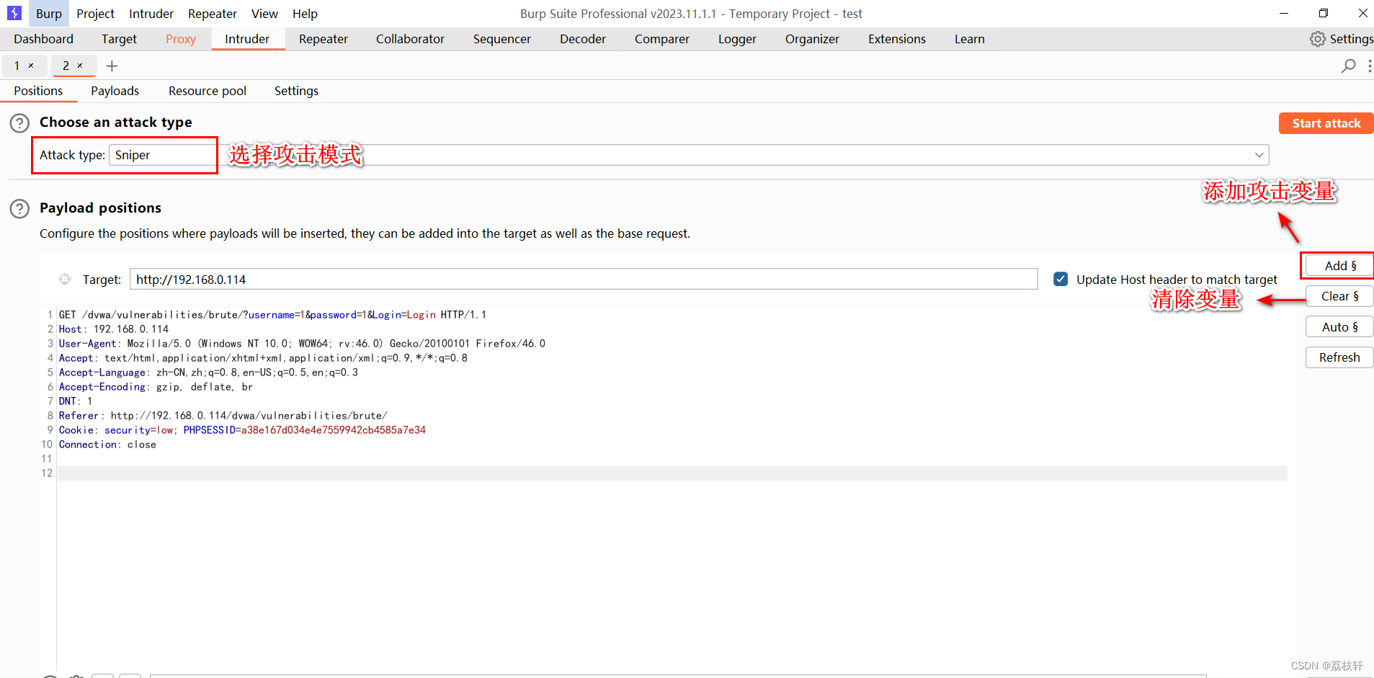Click the PHPSESSID cookie value
Image resolution: width=1374 pixels, height=678 pixels.
[x=334, y=430]
